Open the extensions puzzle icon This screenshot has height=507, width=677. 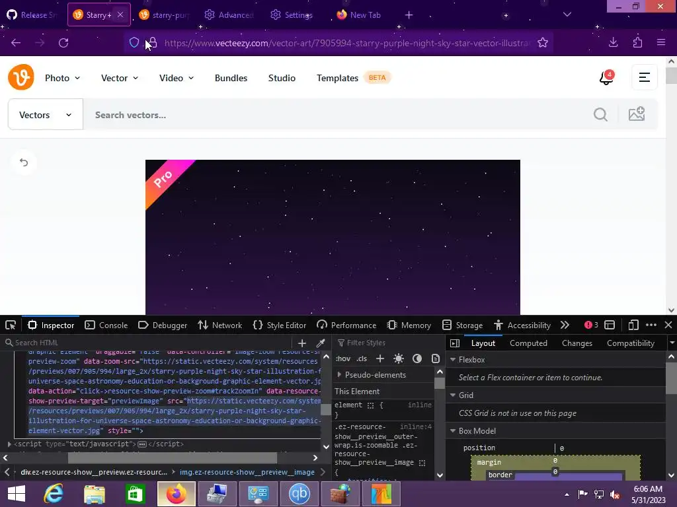[x=637, y=42]
